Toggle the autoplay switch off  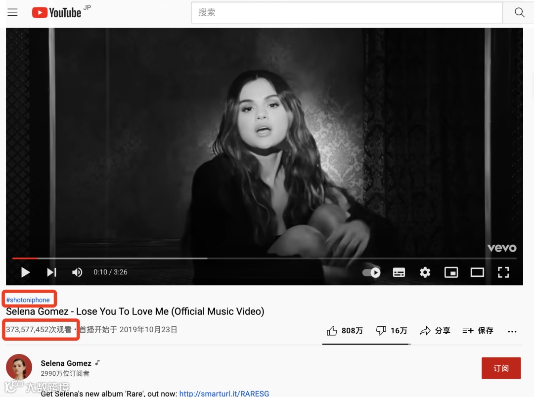371,272
